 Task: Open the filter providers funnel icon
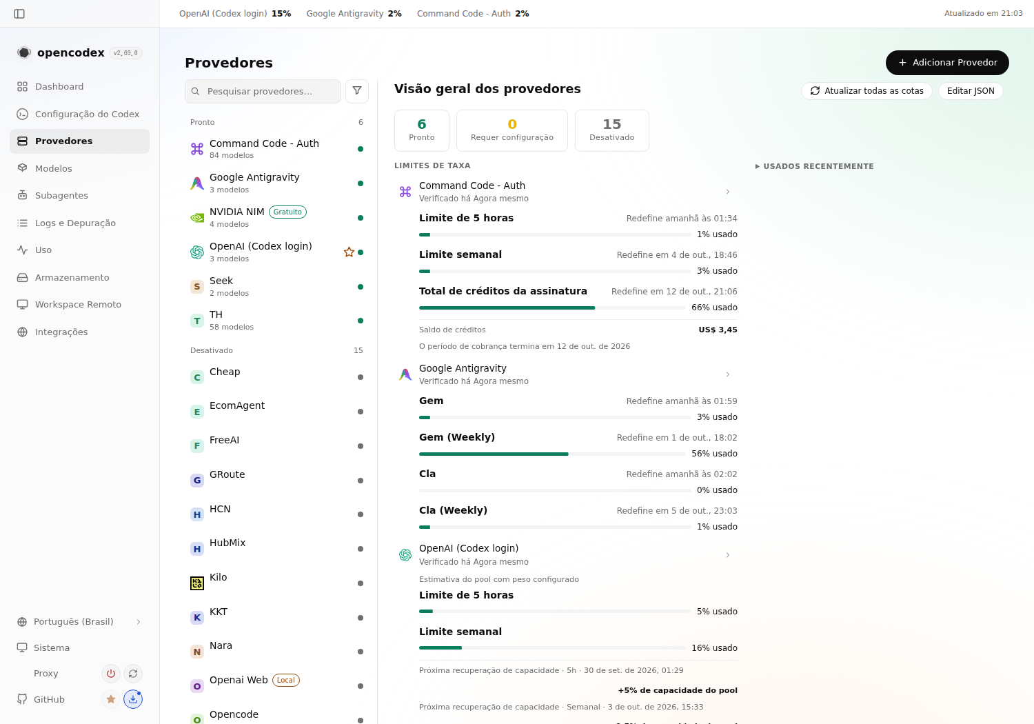point(357,91)
